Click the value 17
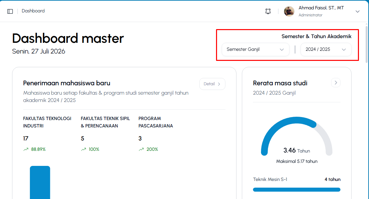 25,138
